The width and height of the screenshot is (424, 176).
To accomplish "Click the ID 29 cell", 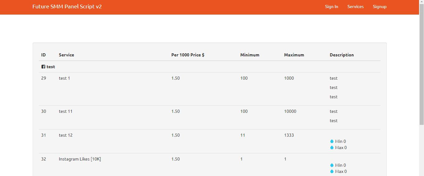I will point(43,78).
